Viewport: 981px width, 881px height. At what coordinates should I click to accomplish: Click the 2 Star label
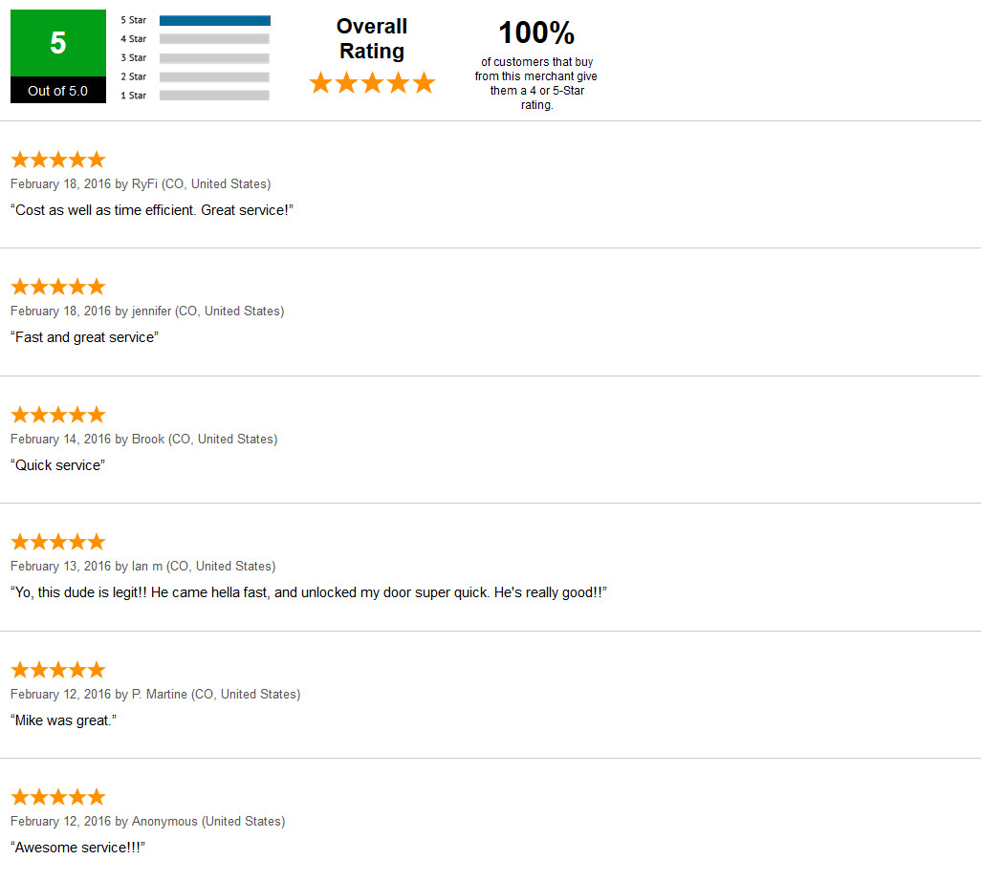133,76
